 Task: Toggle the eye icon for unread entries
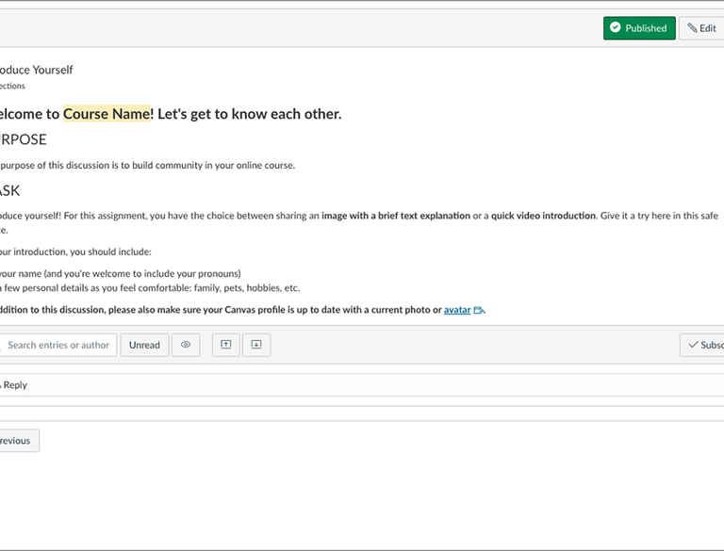click(186, 345)
